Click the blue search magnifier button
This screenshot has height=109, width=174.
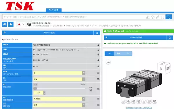[x=168, y=17]
